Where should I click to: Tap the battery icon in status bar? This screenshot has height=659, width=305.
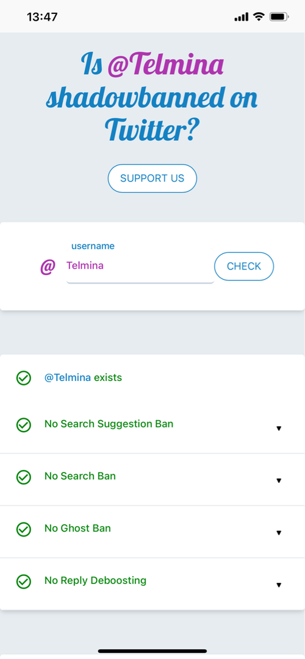279,17
